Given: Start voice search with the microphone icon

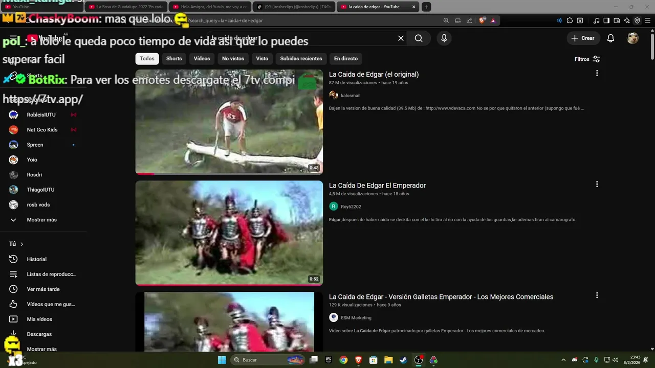Looking at the screenshot, I should [444, 38].
